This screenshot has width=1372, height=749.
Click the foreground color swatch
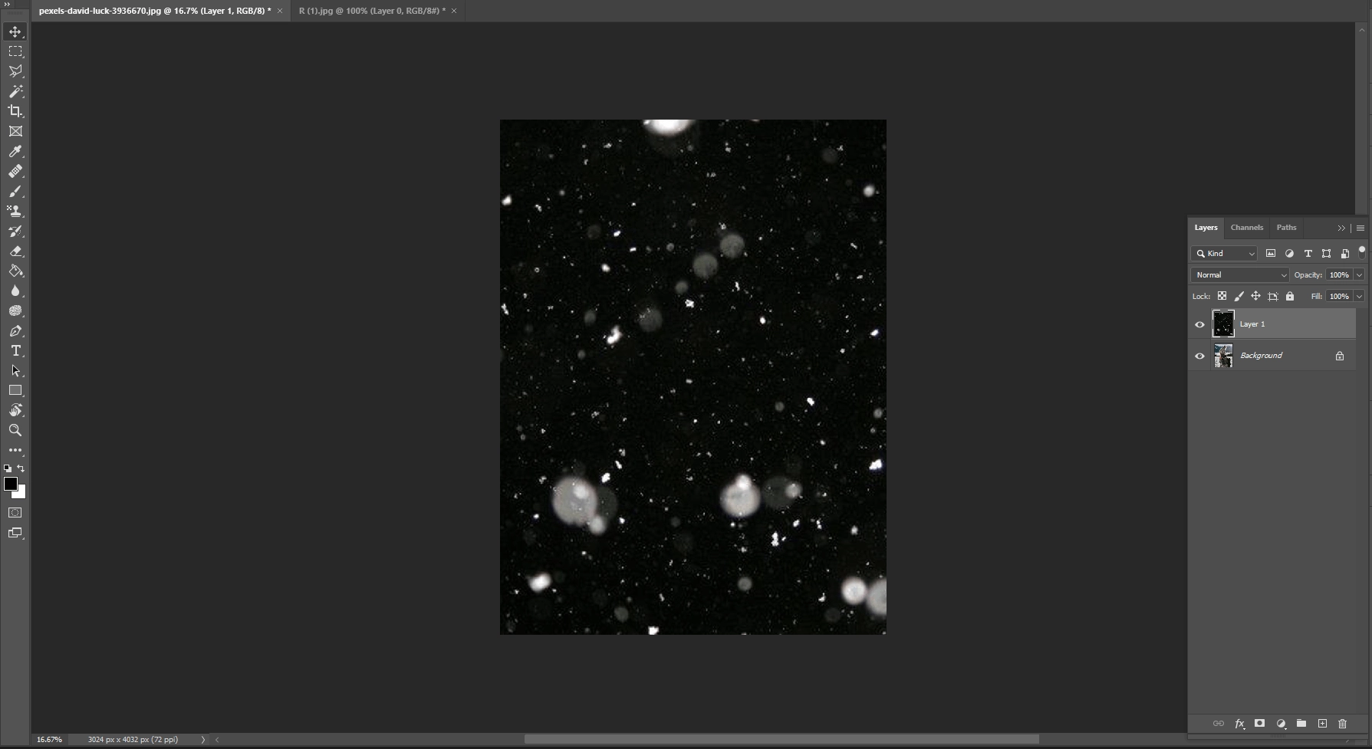coord(10,483)
